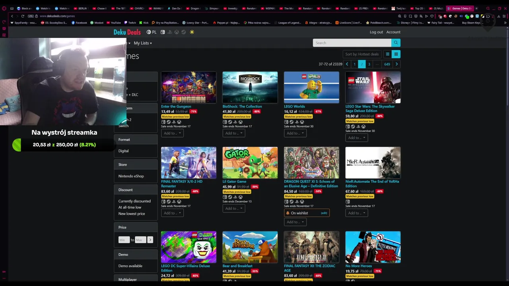509x286 pixels.
Task: Open Add to dropdown for NieR:Automata
Action: click(357, 213)
